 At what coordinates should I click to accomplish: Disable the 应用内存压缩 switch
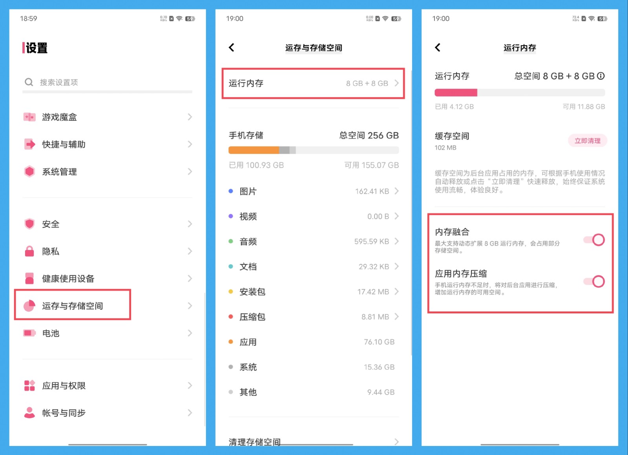coord(594,281)
